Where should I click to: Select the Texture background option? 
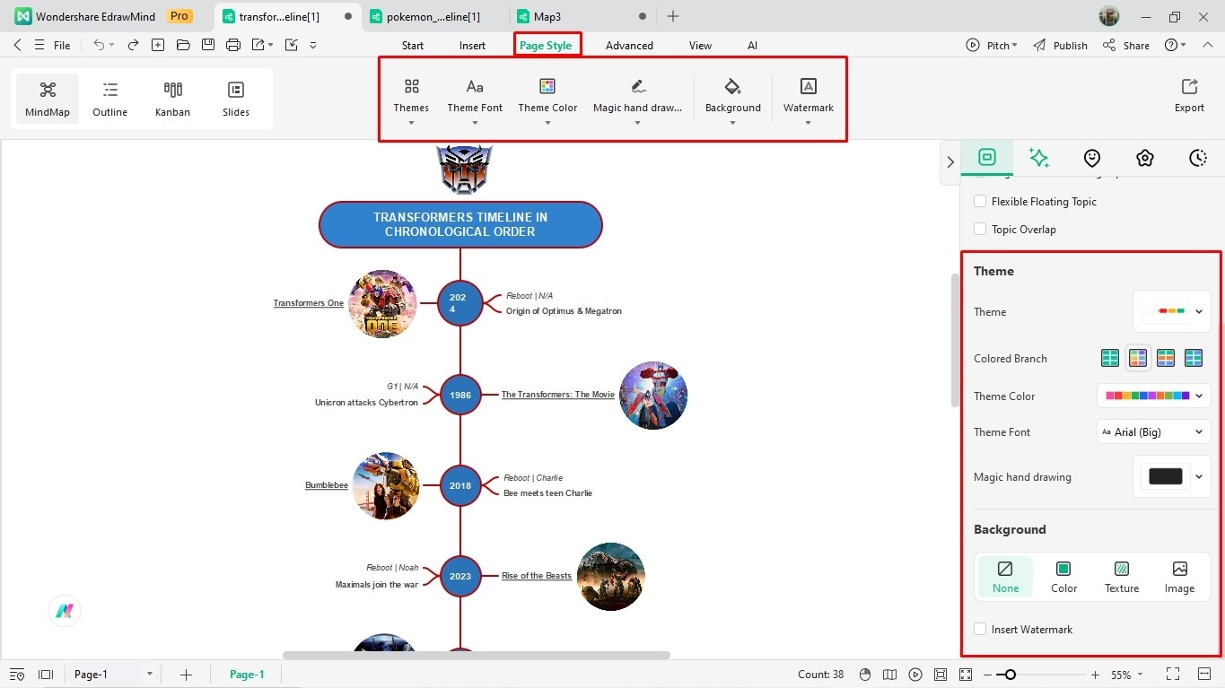1122,577
